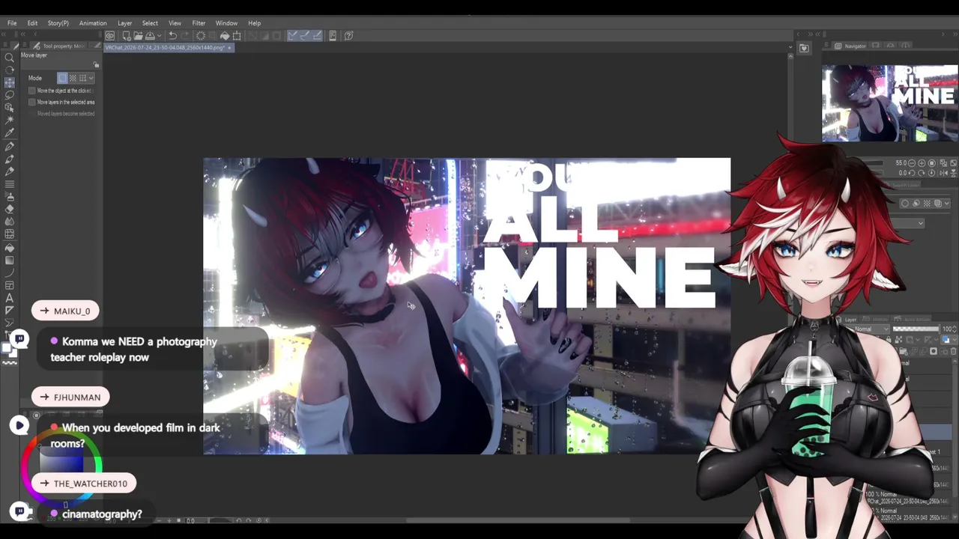Open the Tool property tab
The height and width of the screenshot is (539, 959).
tap(59, 46)
